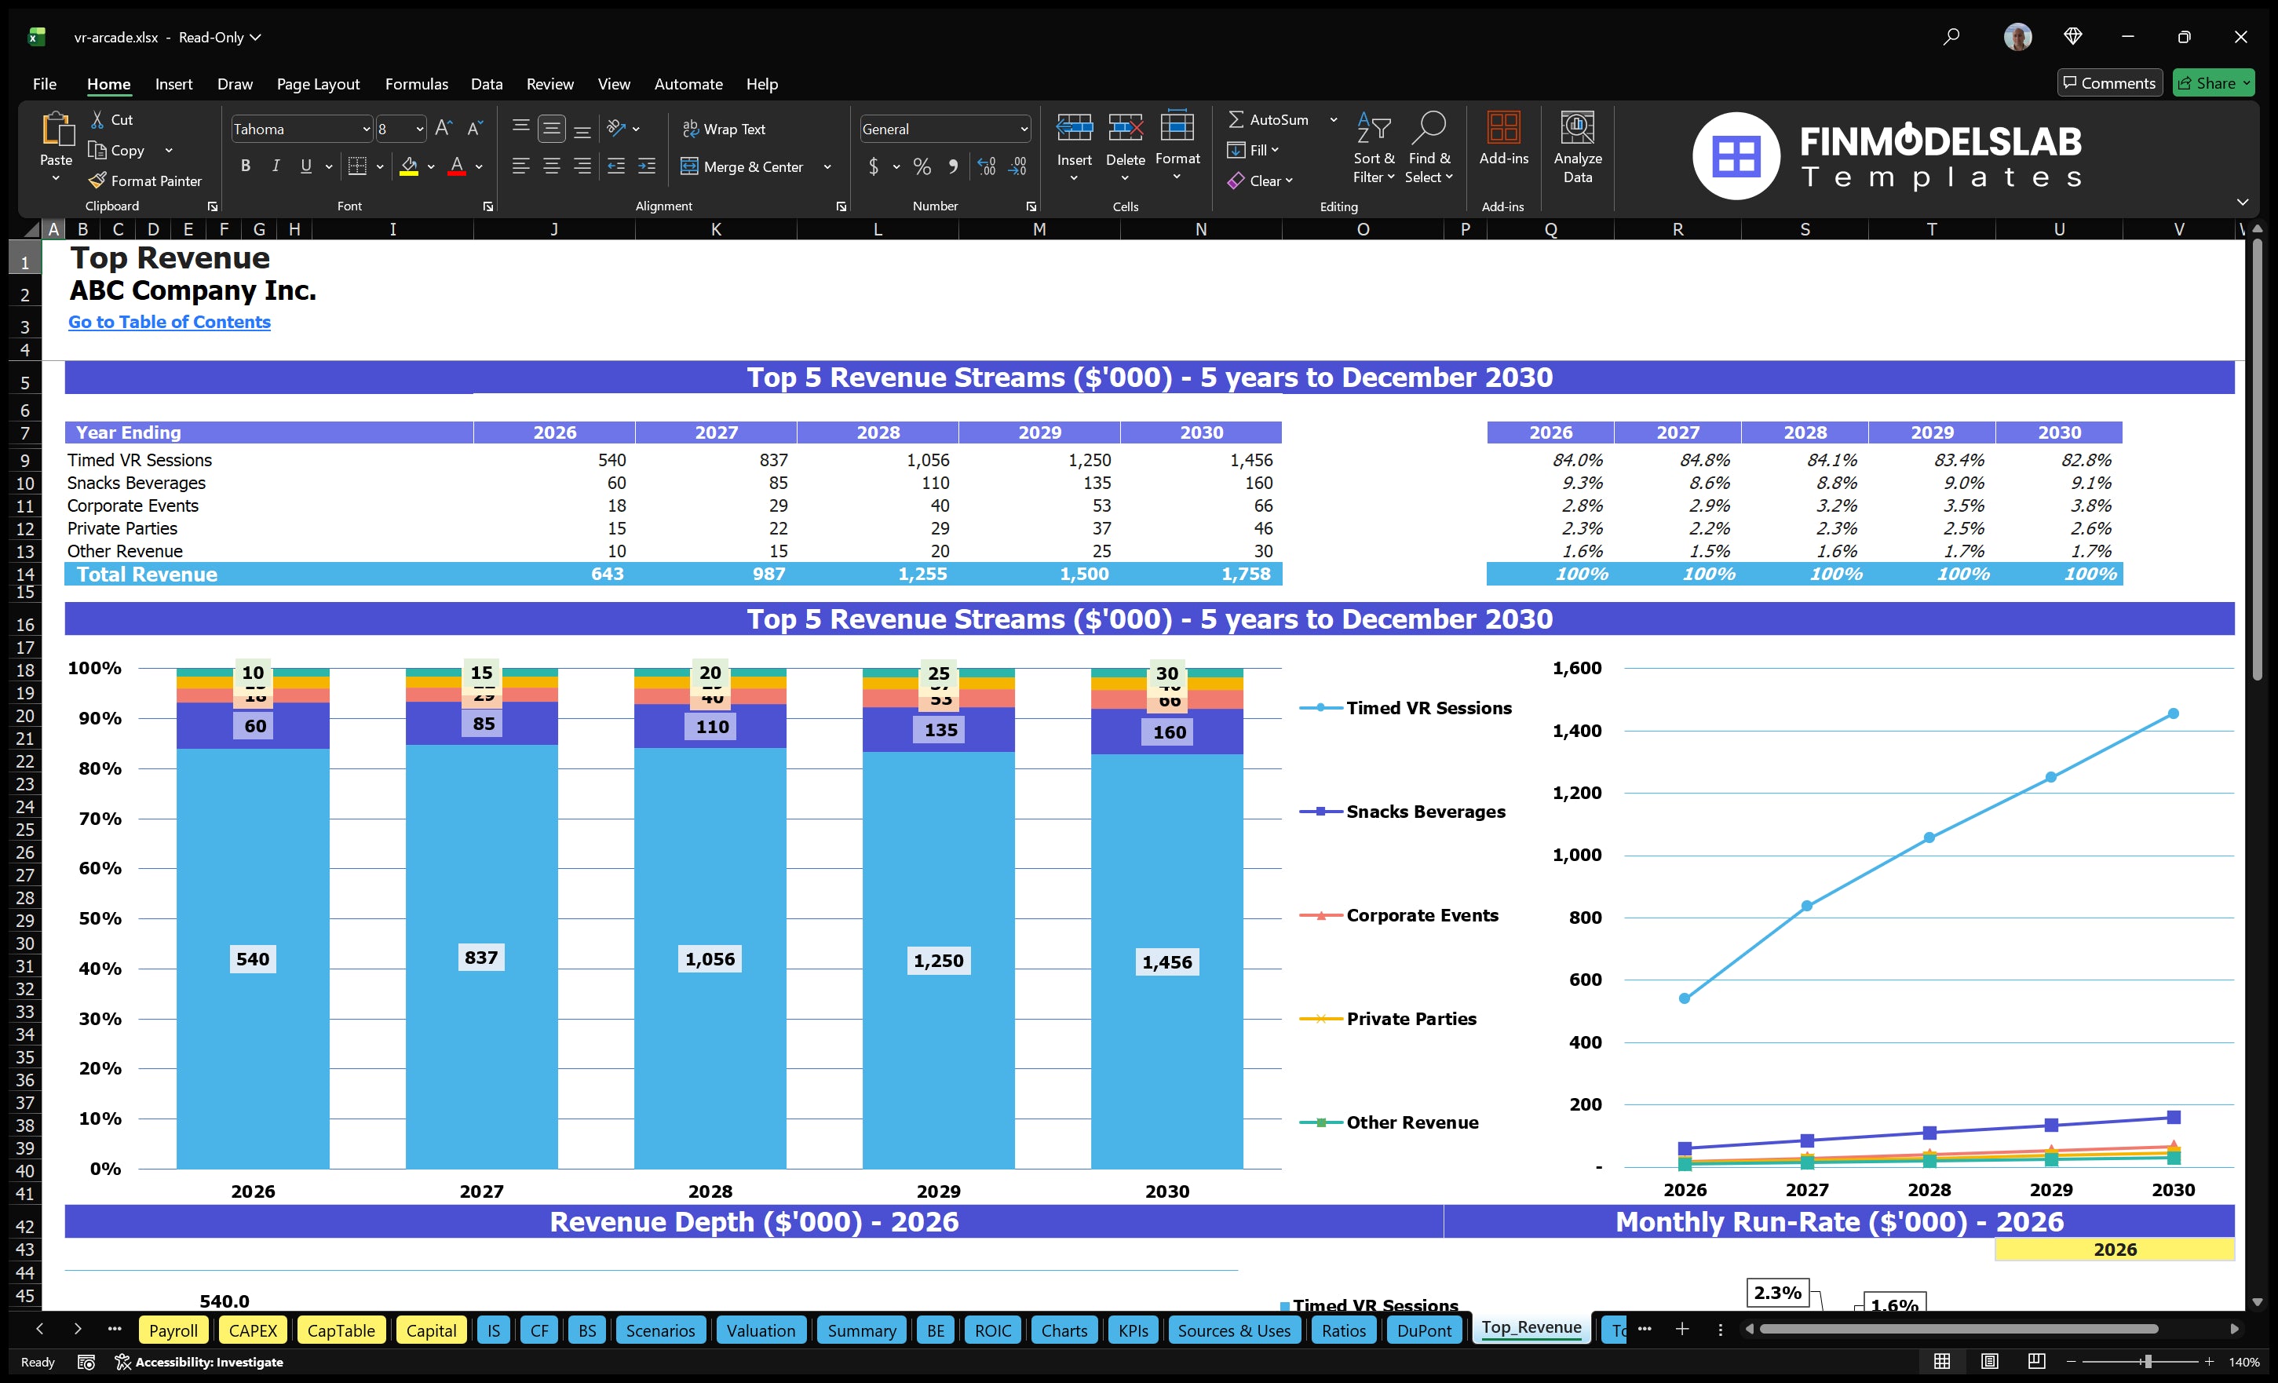
Task: Toggle underline formatting
Action: (305, 166)
